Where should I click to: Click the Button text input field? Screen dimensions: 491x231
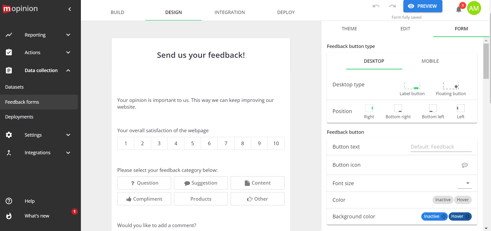coord(441,147)
